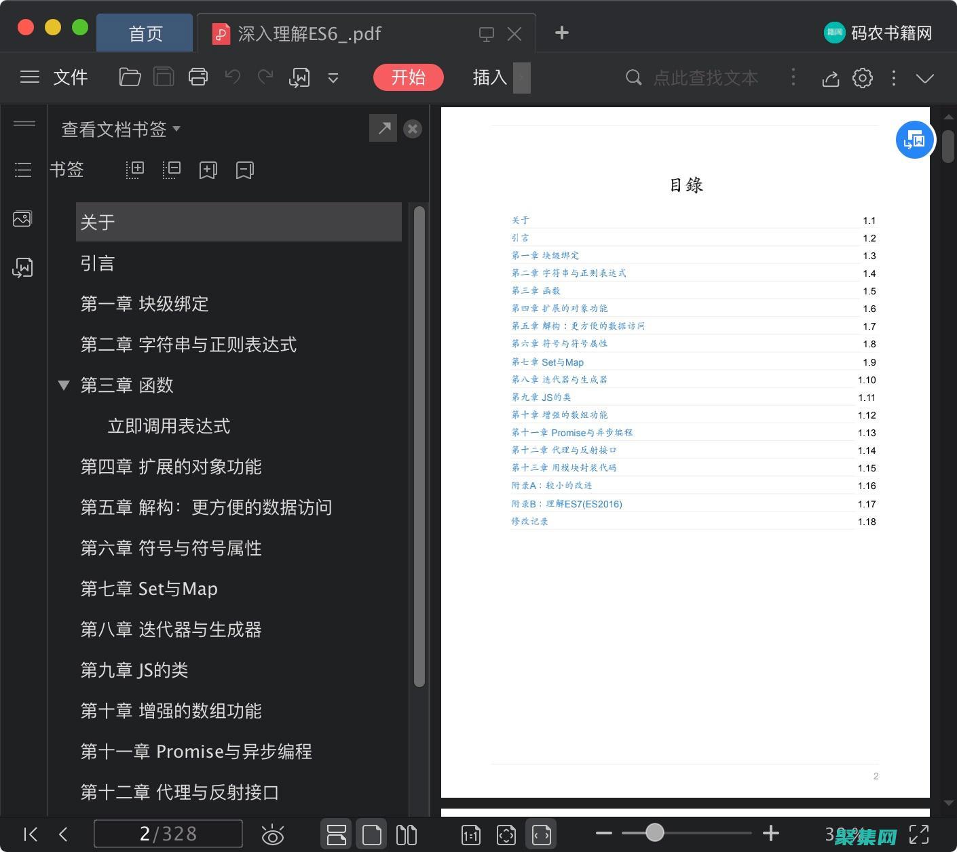Open 第七章 Set与Map from the table of contents
Image resolution: width=957 pixels, height=852 pixels.
coord(547,362)
